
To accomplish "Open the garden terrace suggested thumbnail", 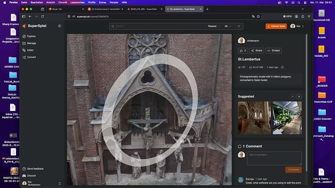I will pos(287,118).
